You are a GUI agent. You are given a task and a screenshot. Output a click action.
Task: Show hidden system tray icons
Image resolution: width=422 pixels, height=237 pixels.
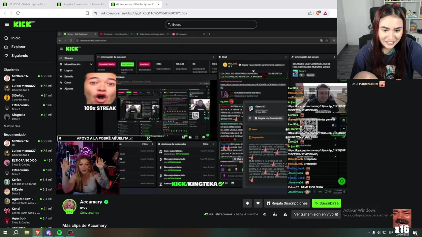click(x=369, y=233)
